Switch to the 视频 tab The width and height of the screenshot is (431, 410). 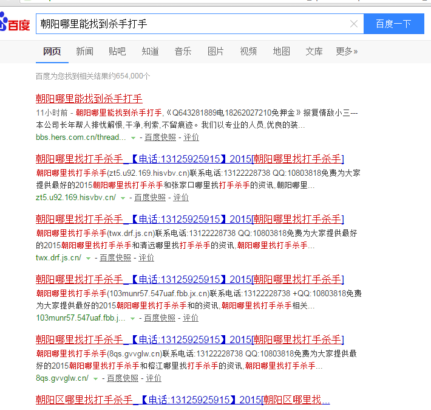(x=248, y=51)
